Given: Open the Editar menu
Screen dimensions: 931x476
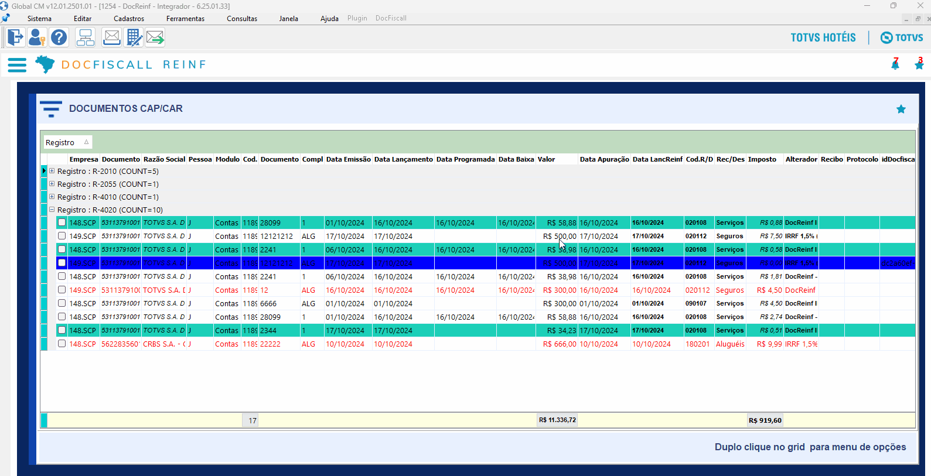Looking at the screenshot, I should point(83,19).
